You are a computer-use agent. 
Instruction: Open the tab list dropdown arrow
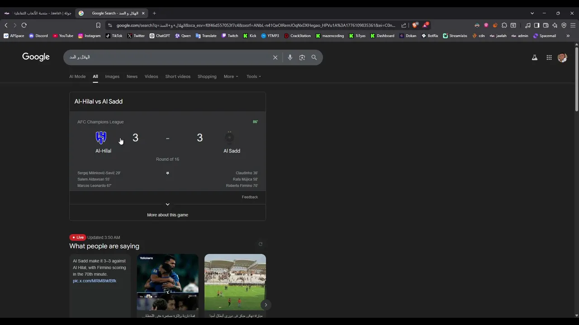[532, 13]
